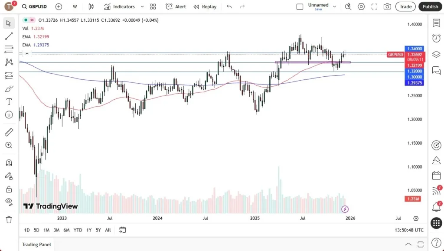Image resolution: width=444 pixels, height=251 pixels.
Task: Click the Publish button
Action: pos(430,7)
